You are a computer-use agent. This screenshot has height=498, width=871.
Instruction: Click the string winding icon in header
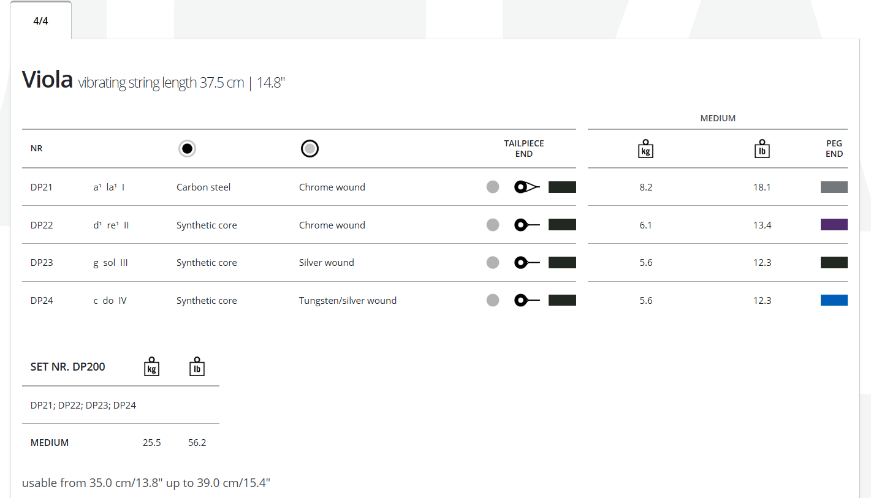click(x=310, y=148)
